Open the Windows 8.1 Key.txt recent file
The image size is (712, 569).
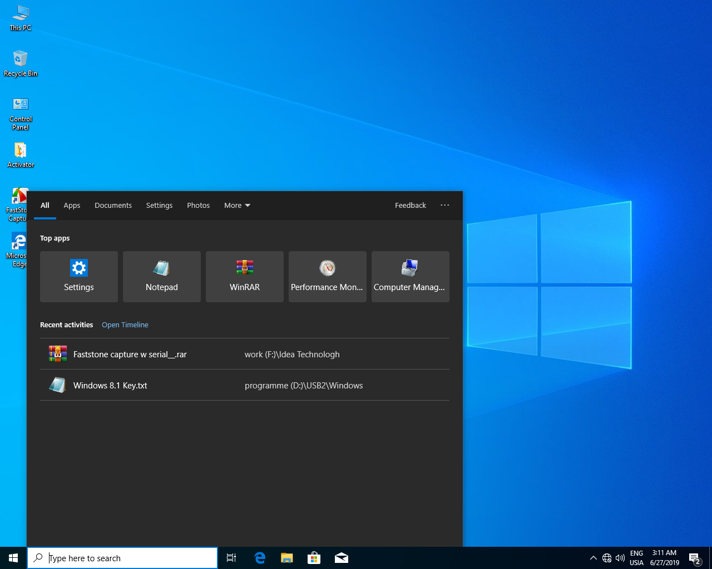[x=110, y=385]
